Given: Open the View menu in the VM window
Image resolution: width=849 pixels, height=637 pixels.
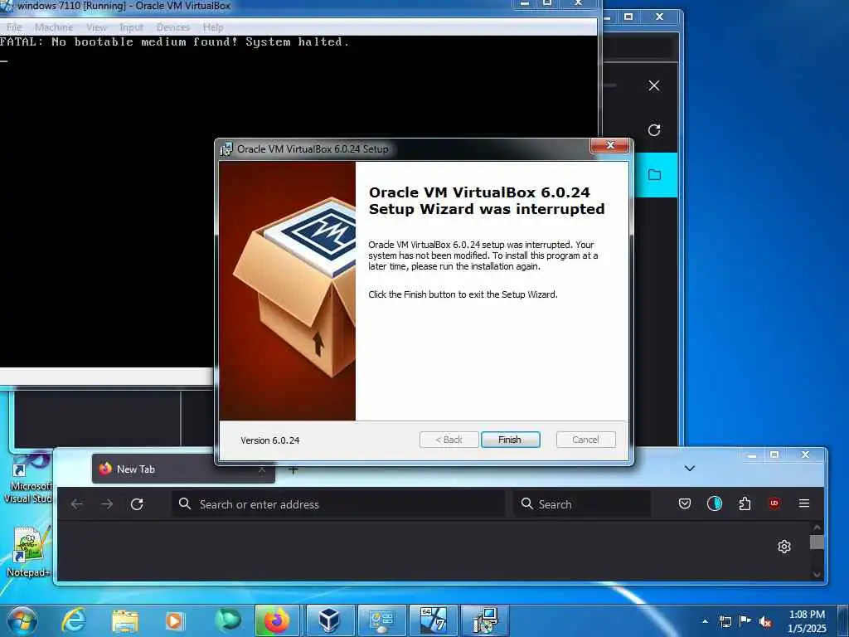Looking at the screenshot, I should (x=96, y=27).
